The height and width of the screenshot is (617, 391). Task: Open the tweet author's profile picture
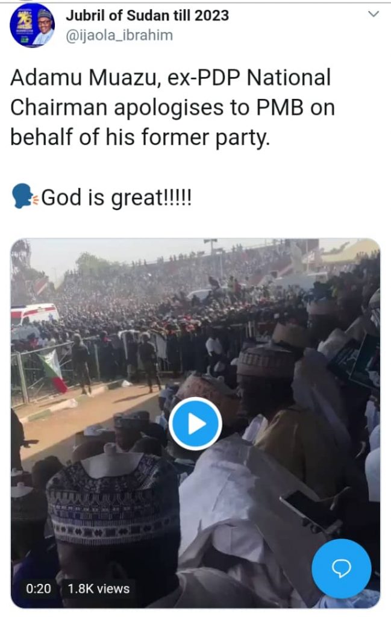[x=33, y=25]
